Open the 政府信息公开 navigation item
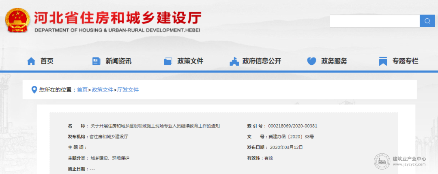This screenshot has height=174, width=438. [x=262, y=61]
